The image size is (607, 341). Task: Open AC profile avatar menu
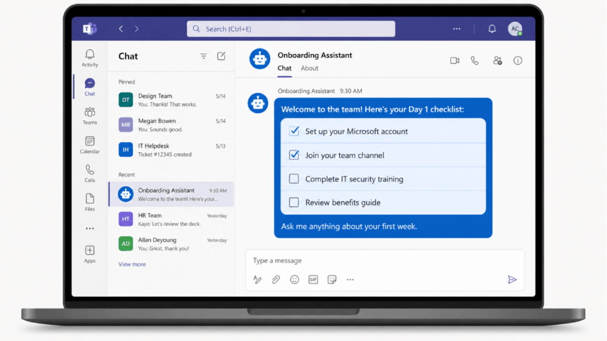point(515,28)
